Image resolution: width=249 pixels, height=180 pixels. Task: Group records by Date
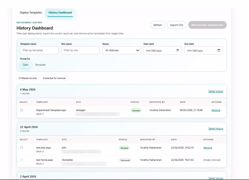pyautogui.click(x=26, y=65)
